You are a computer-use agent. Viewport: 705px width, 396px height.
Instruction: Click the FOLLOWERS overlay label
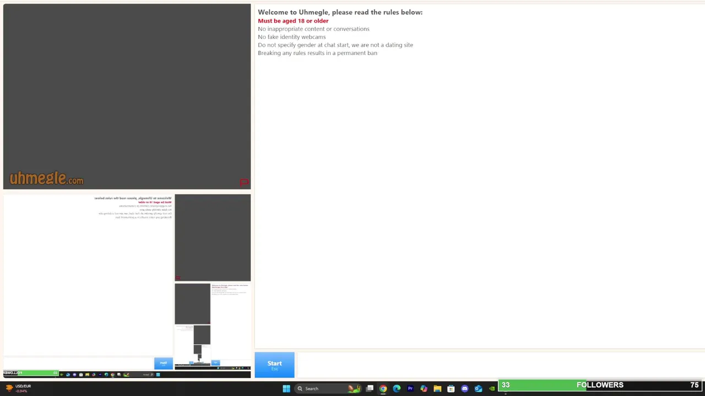(600, 385)
